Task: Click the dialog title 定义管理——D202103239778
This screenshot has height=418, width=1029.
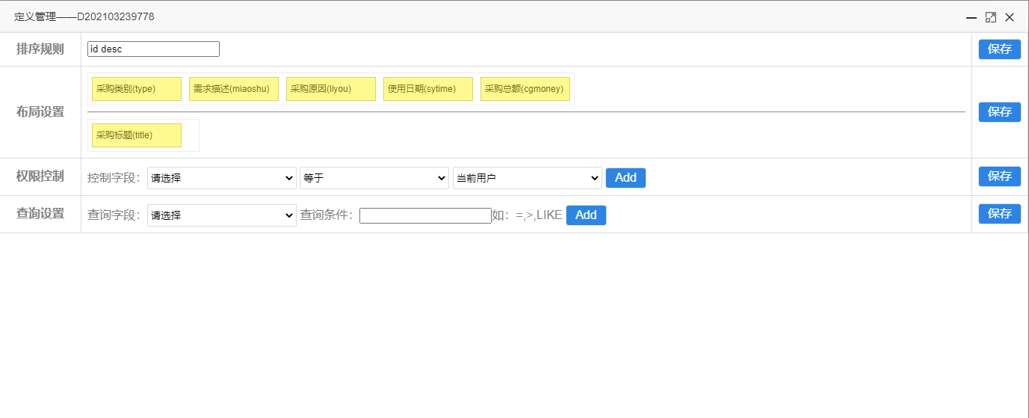Action: click(84, 16)
